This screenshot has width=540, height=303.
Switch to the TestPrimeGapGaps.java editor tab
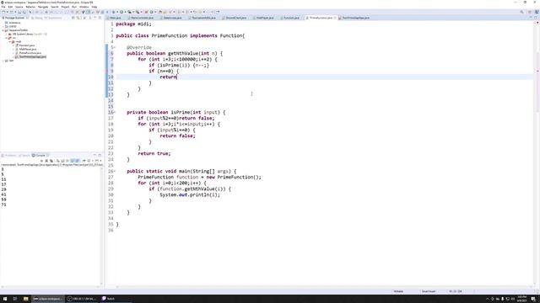pos(354,18)
